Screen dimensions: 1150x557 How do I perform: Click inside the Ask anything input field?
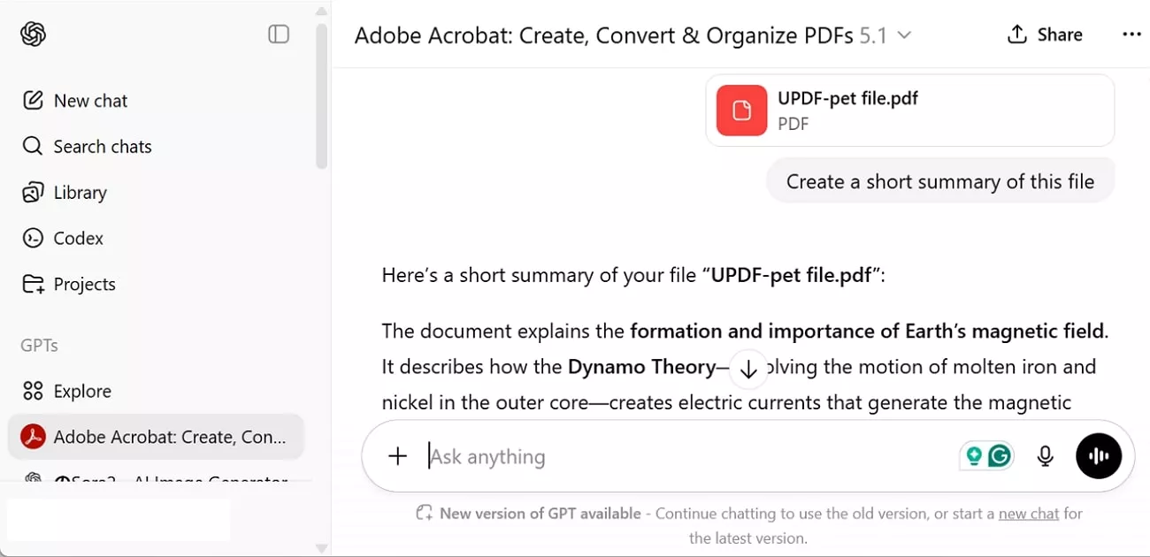click(x=575, y=456)
